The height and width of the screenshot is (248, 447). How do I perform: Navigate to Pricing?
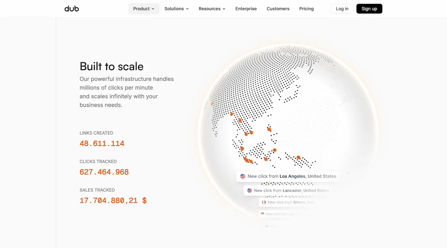[x=306, y=9]
